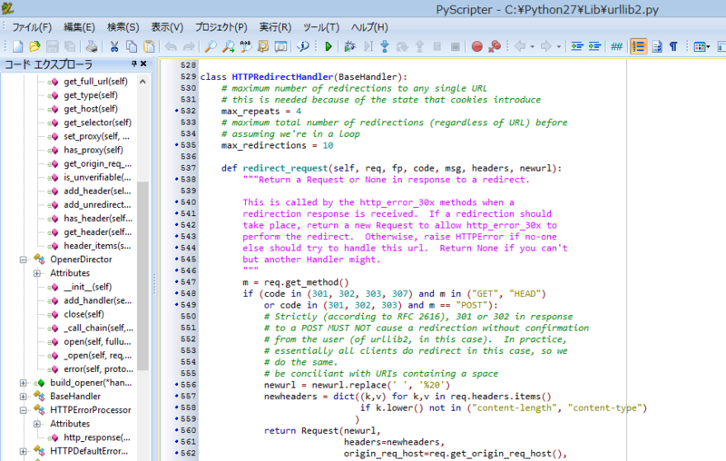
Task: Click the Find in Files icon
Action: pyautogui.click(x=263, y=46)
